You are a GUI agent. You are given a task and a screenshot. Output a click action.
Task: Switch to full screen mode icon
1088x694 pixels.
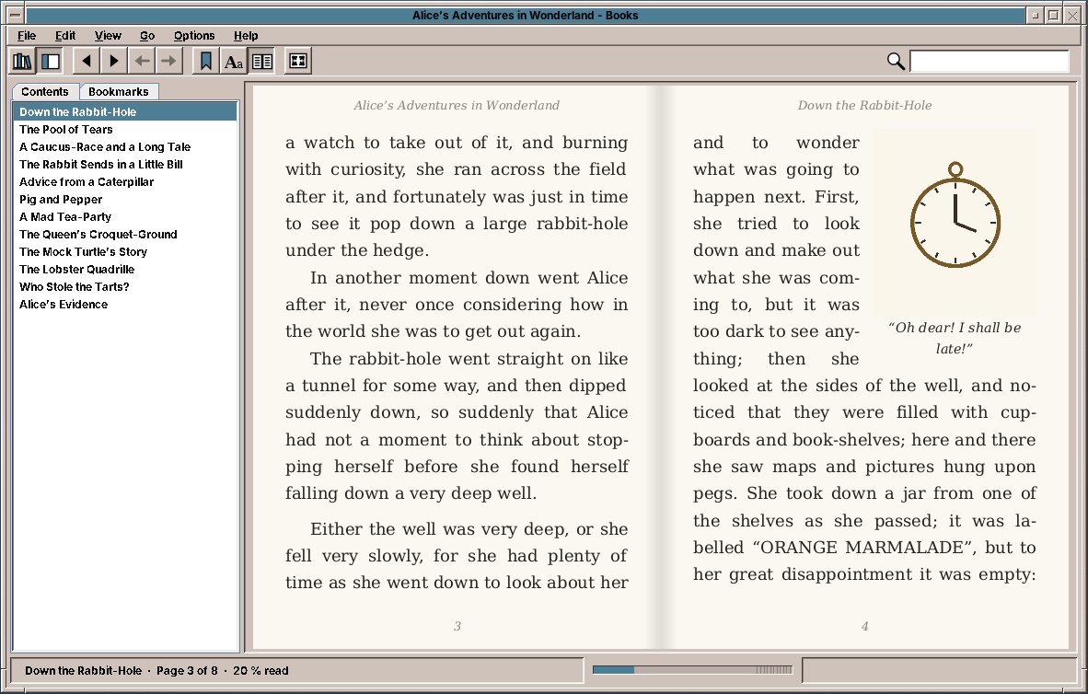click(297, 61)
